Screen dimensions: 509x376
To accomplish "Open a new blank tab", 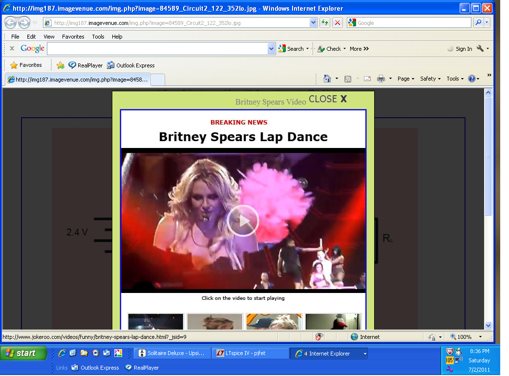I will pos(158,80).
